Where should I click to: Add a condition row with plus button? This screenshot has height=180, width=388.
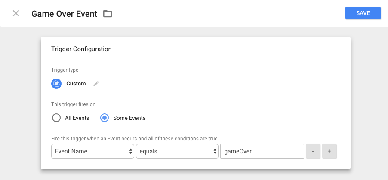click(x=329, y=151)
